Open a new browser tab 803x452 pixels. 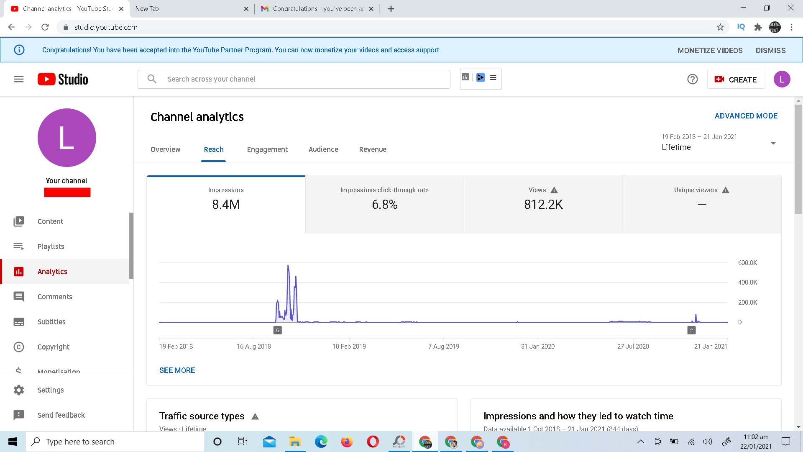coord(391,9)
